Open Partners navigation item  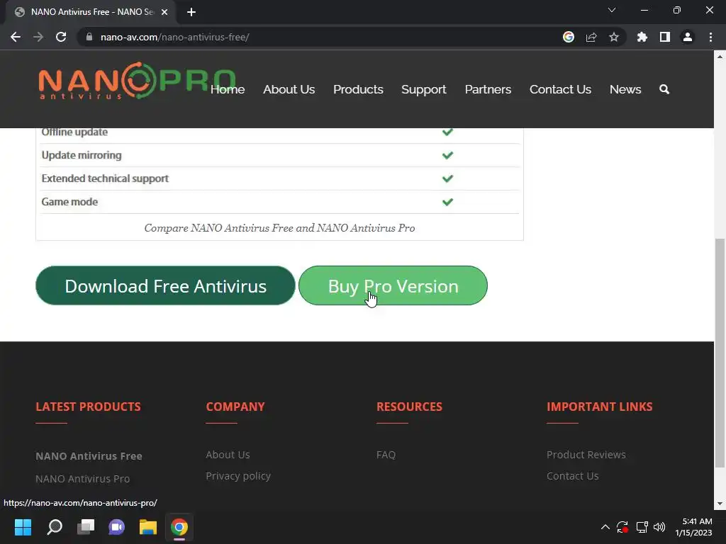[488, 89]
